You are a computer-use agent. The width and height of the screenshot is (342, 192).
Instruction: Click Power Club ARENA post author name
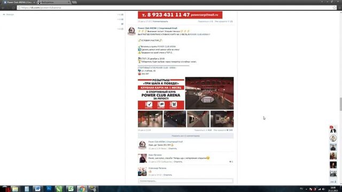pos(158,28)
